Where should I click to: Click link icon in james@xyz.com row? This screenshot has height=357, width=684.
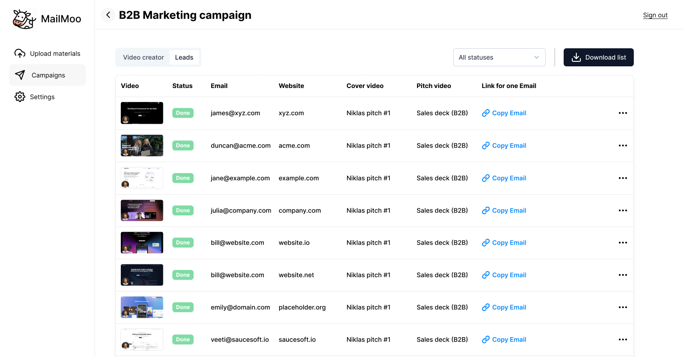pos(486,113)
